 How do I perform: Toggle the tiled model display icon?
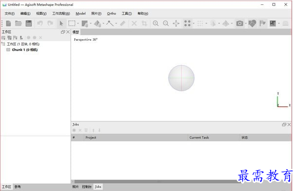point(213,23)
